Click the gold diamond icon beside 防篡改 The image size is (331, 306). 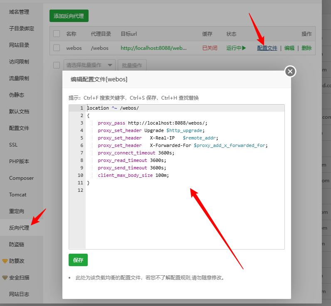5,261
